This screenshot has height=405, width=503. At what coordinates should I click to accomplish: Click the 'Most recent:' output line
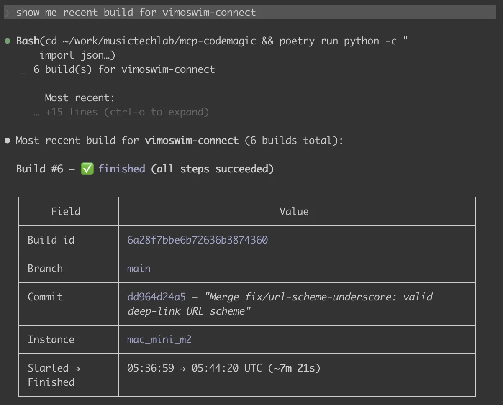click(x=80, y=98)
